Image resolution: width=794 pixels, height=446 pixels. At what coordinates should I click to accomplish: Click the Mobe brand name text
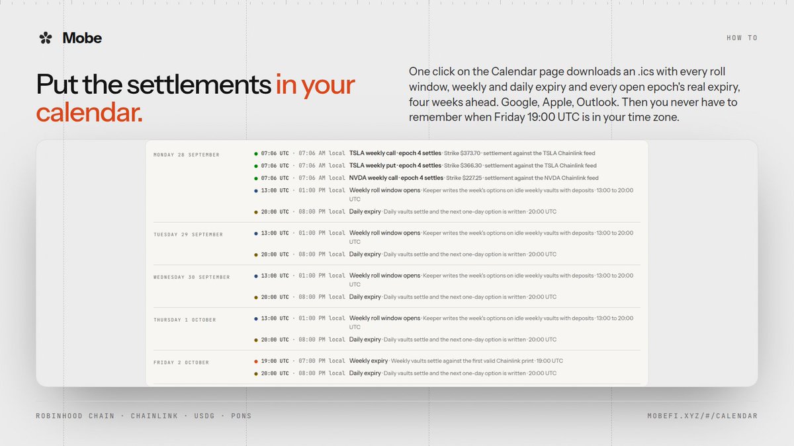pyautogui.click(x=82, y=38)
